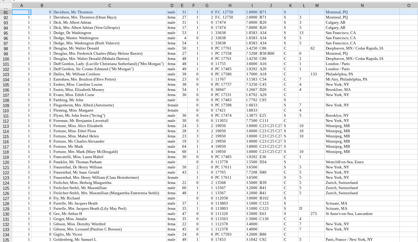The width and height of the screenshot is (418, 242).
Task: Click cabin cell 'B102'
Action: point(271,198)
